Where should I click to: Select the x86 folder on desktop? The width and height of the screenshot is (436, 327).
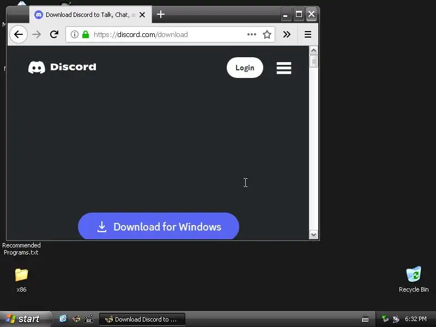21,280
